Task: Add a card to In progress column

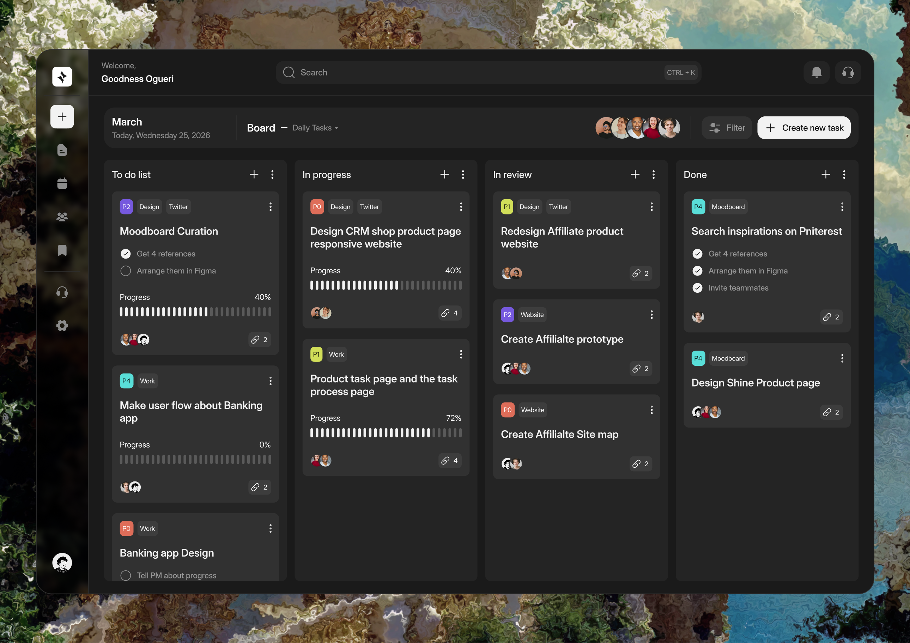Action: [444, 175]
